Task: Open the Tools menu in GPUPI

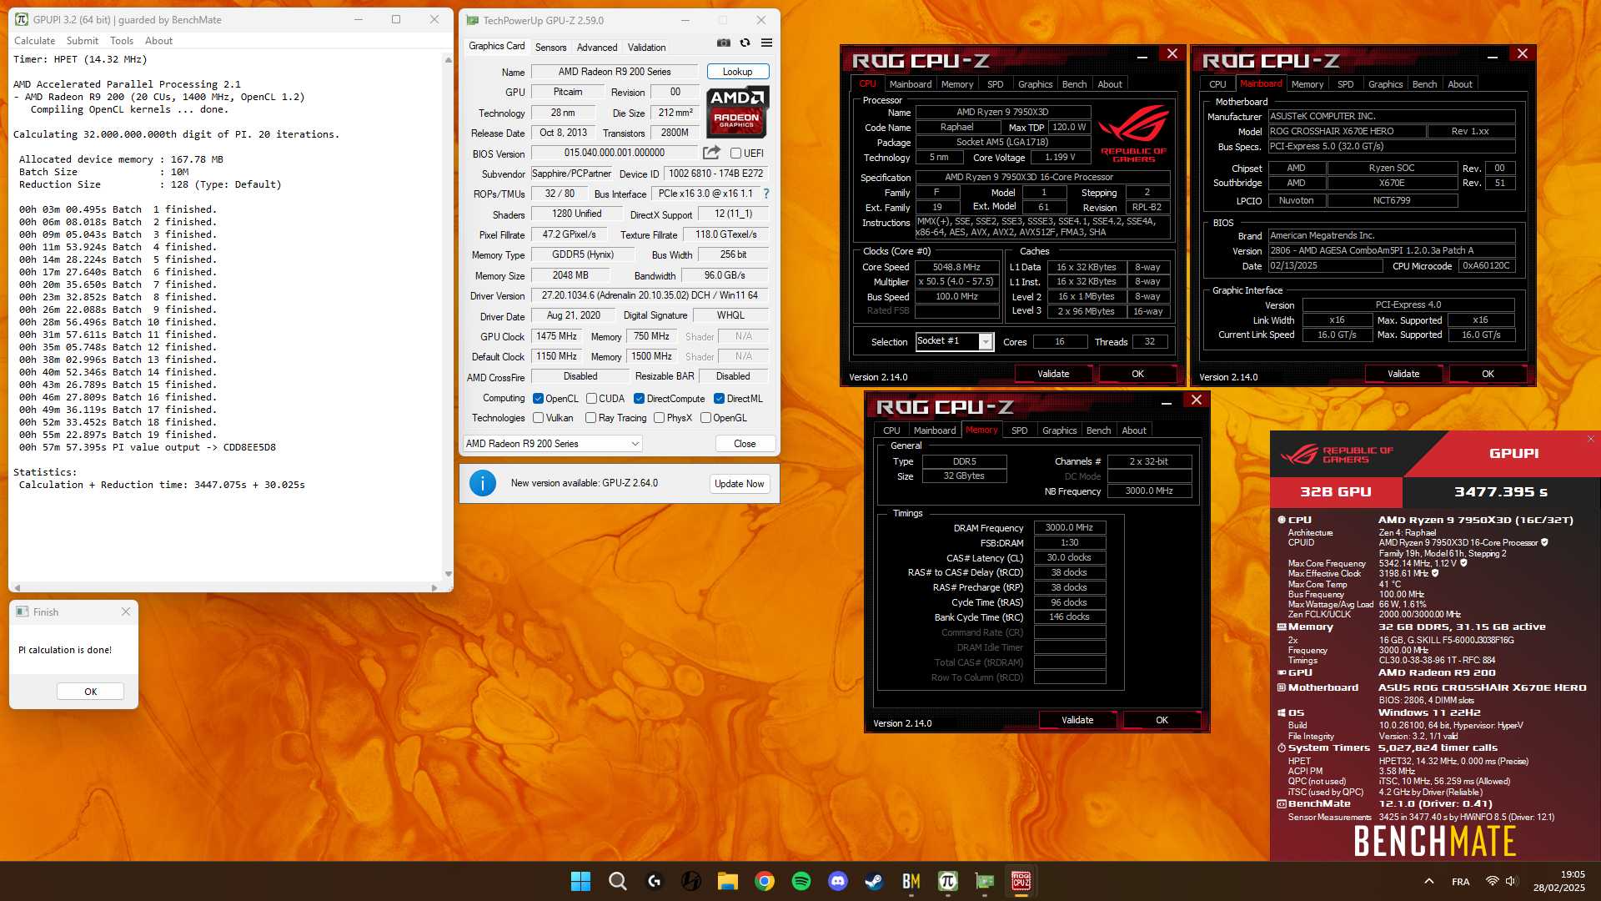Action: pyautogui.click(x=122, y=41)
